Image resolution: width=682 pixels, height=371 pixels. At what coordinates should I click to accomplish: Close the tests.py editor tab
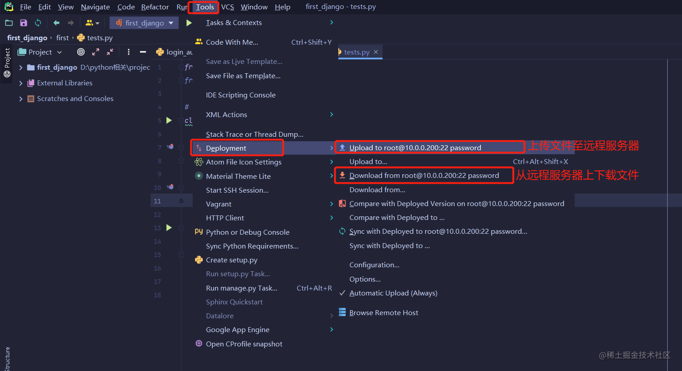(x=376, y=52)
